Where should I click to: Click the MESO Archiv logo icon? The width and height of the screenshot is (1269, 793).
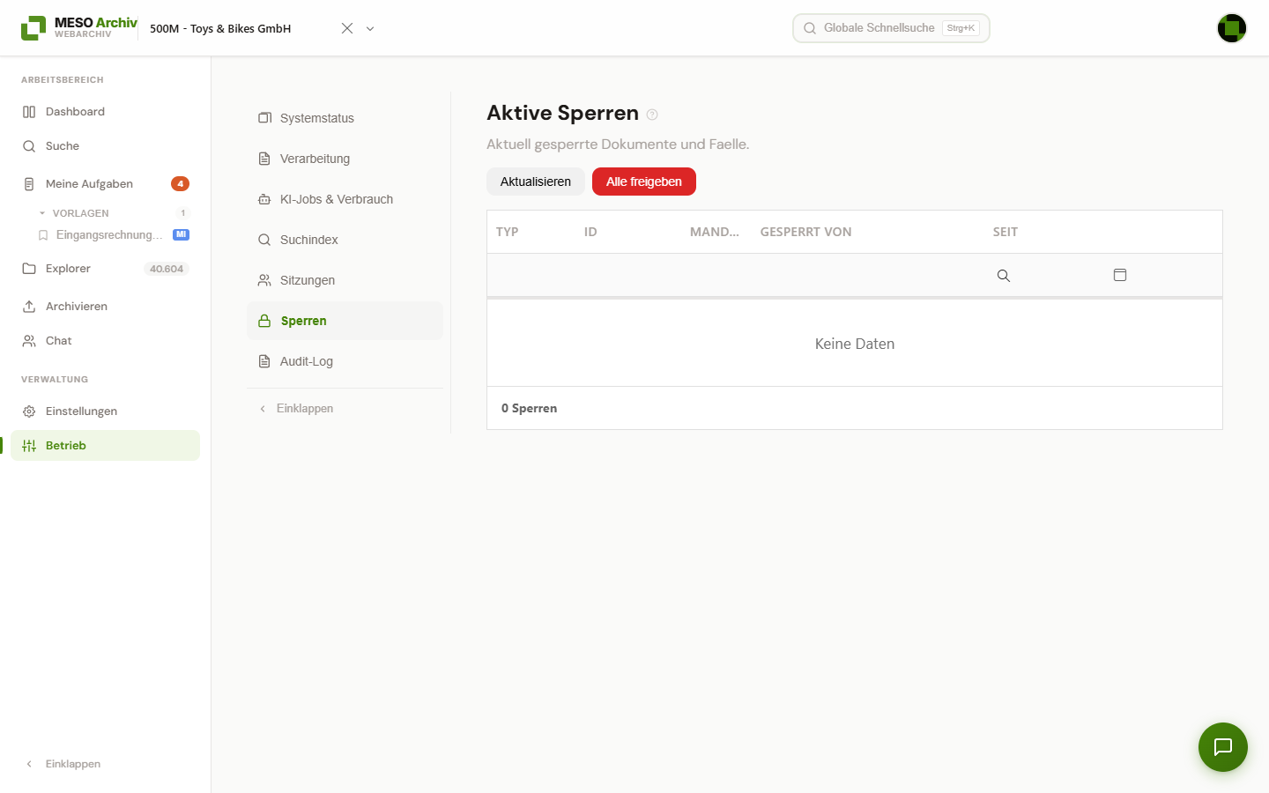(33, 28)
